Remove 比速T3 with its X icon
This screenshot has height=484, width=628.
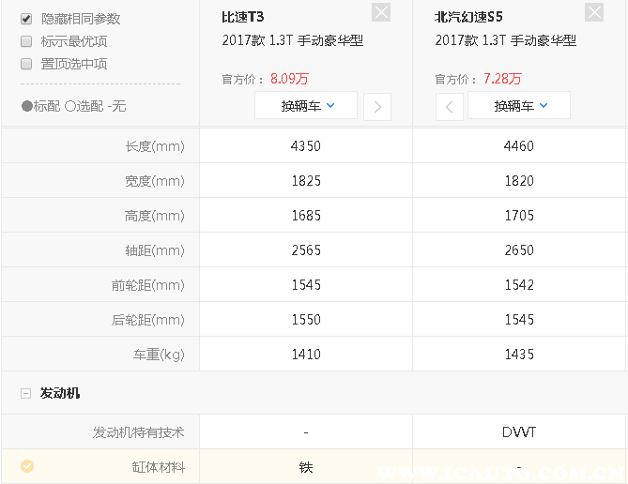381,12
